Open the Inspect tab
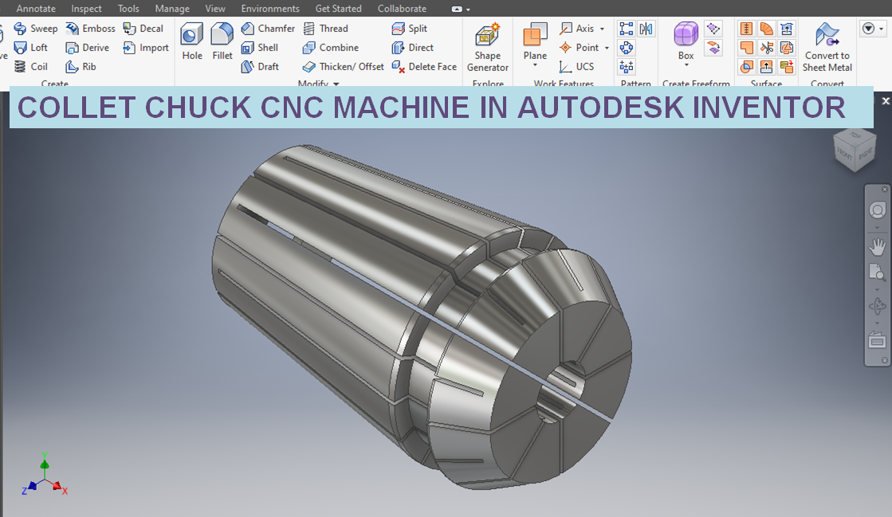This screenshot has width=892, height=517. (86, 9)
